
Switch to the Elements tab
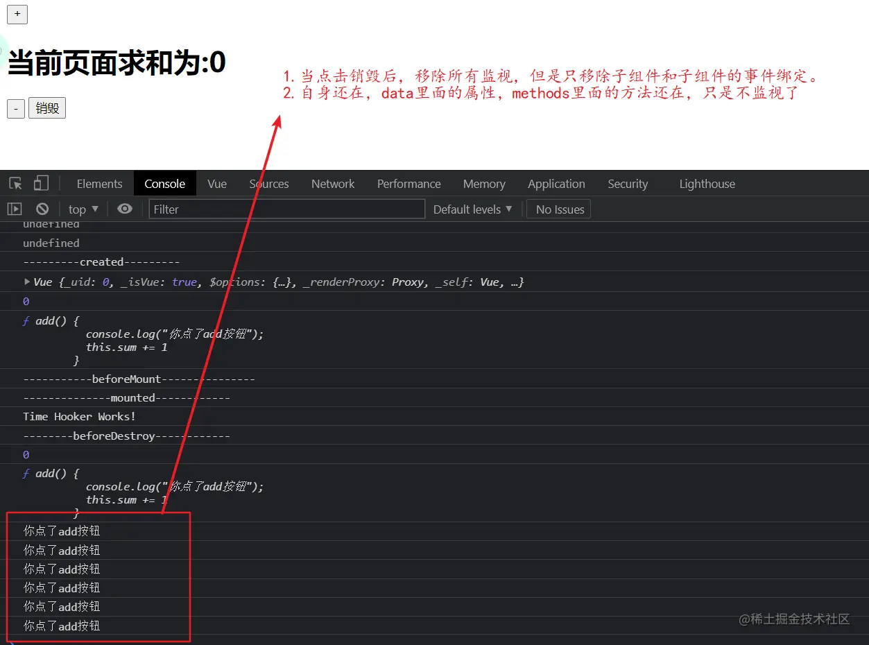[99, 184]
